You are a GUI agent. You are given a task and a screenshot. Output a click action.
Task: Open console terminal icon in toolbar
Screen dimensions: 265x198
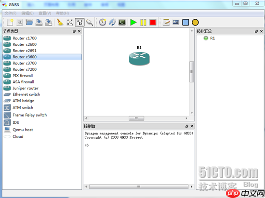tap(122, 22)
